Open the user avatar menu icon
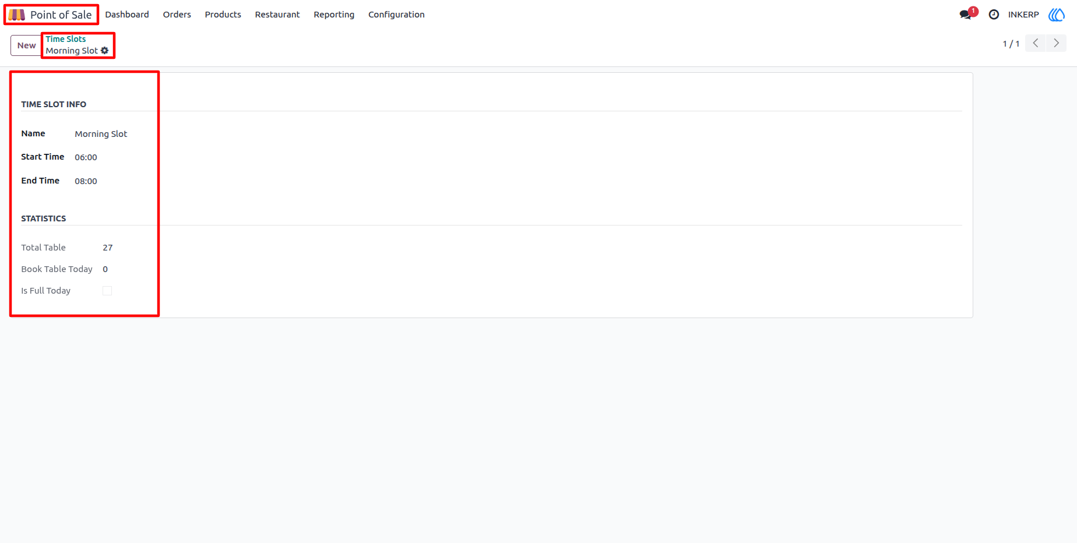The height and width of the screenshot is (543, 1077). click(1057, 15)
